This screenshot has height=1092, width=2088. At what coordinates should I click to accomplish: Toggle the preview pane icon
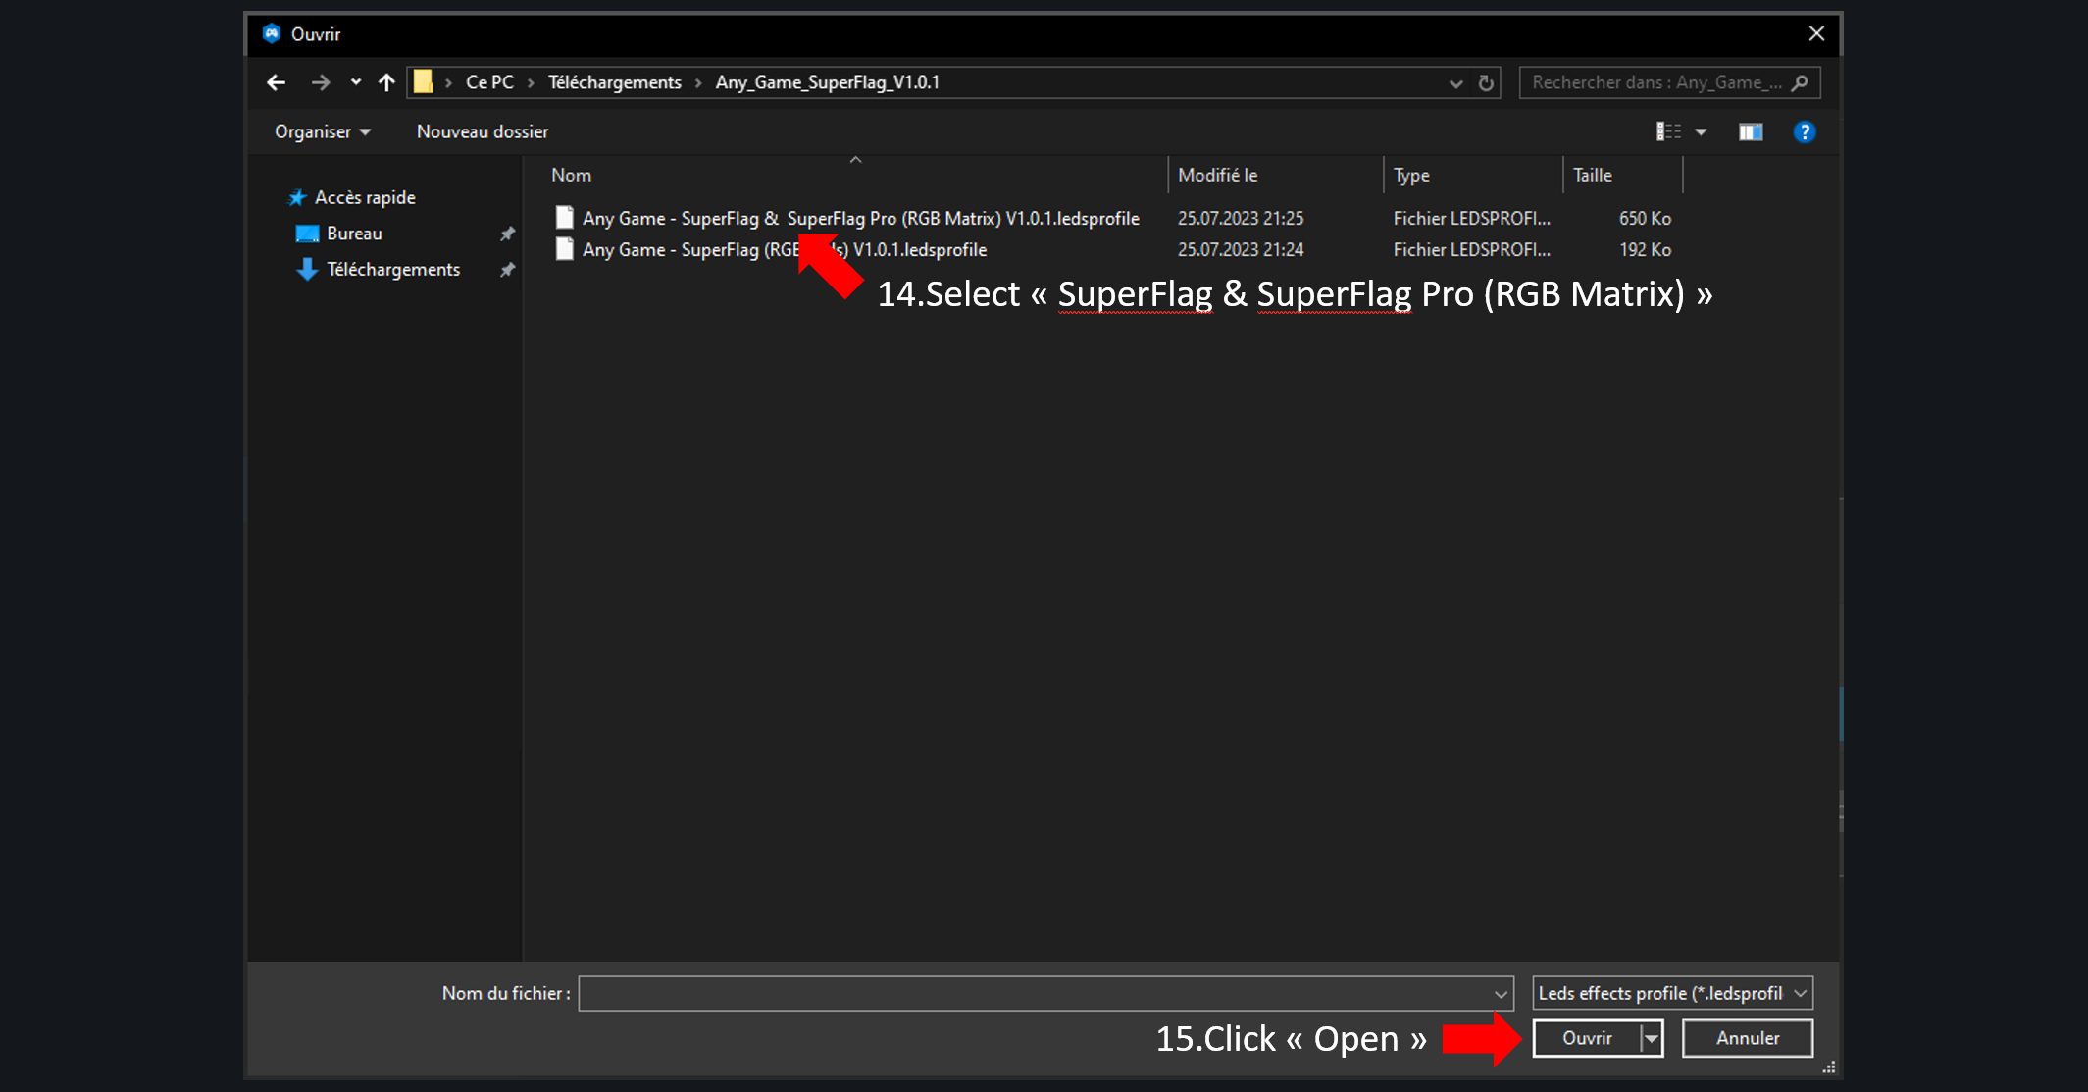tap(1751, 131)
